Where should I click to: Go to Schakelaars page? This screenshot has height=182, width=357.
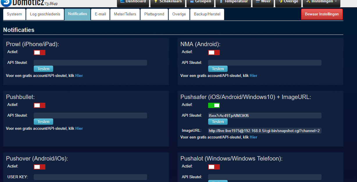point(168,3)
